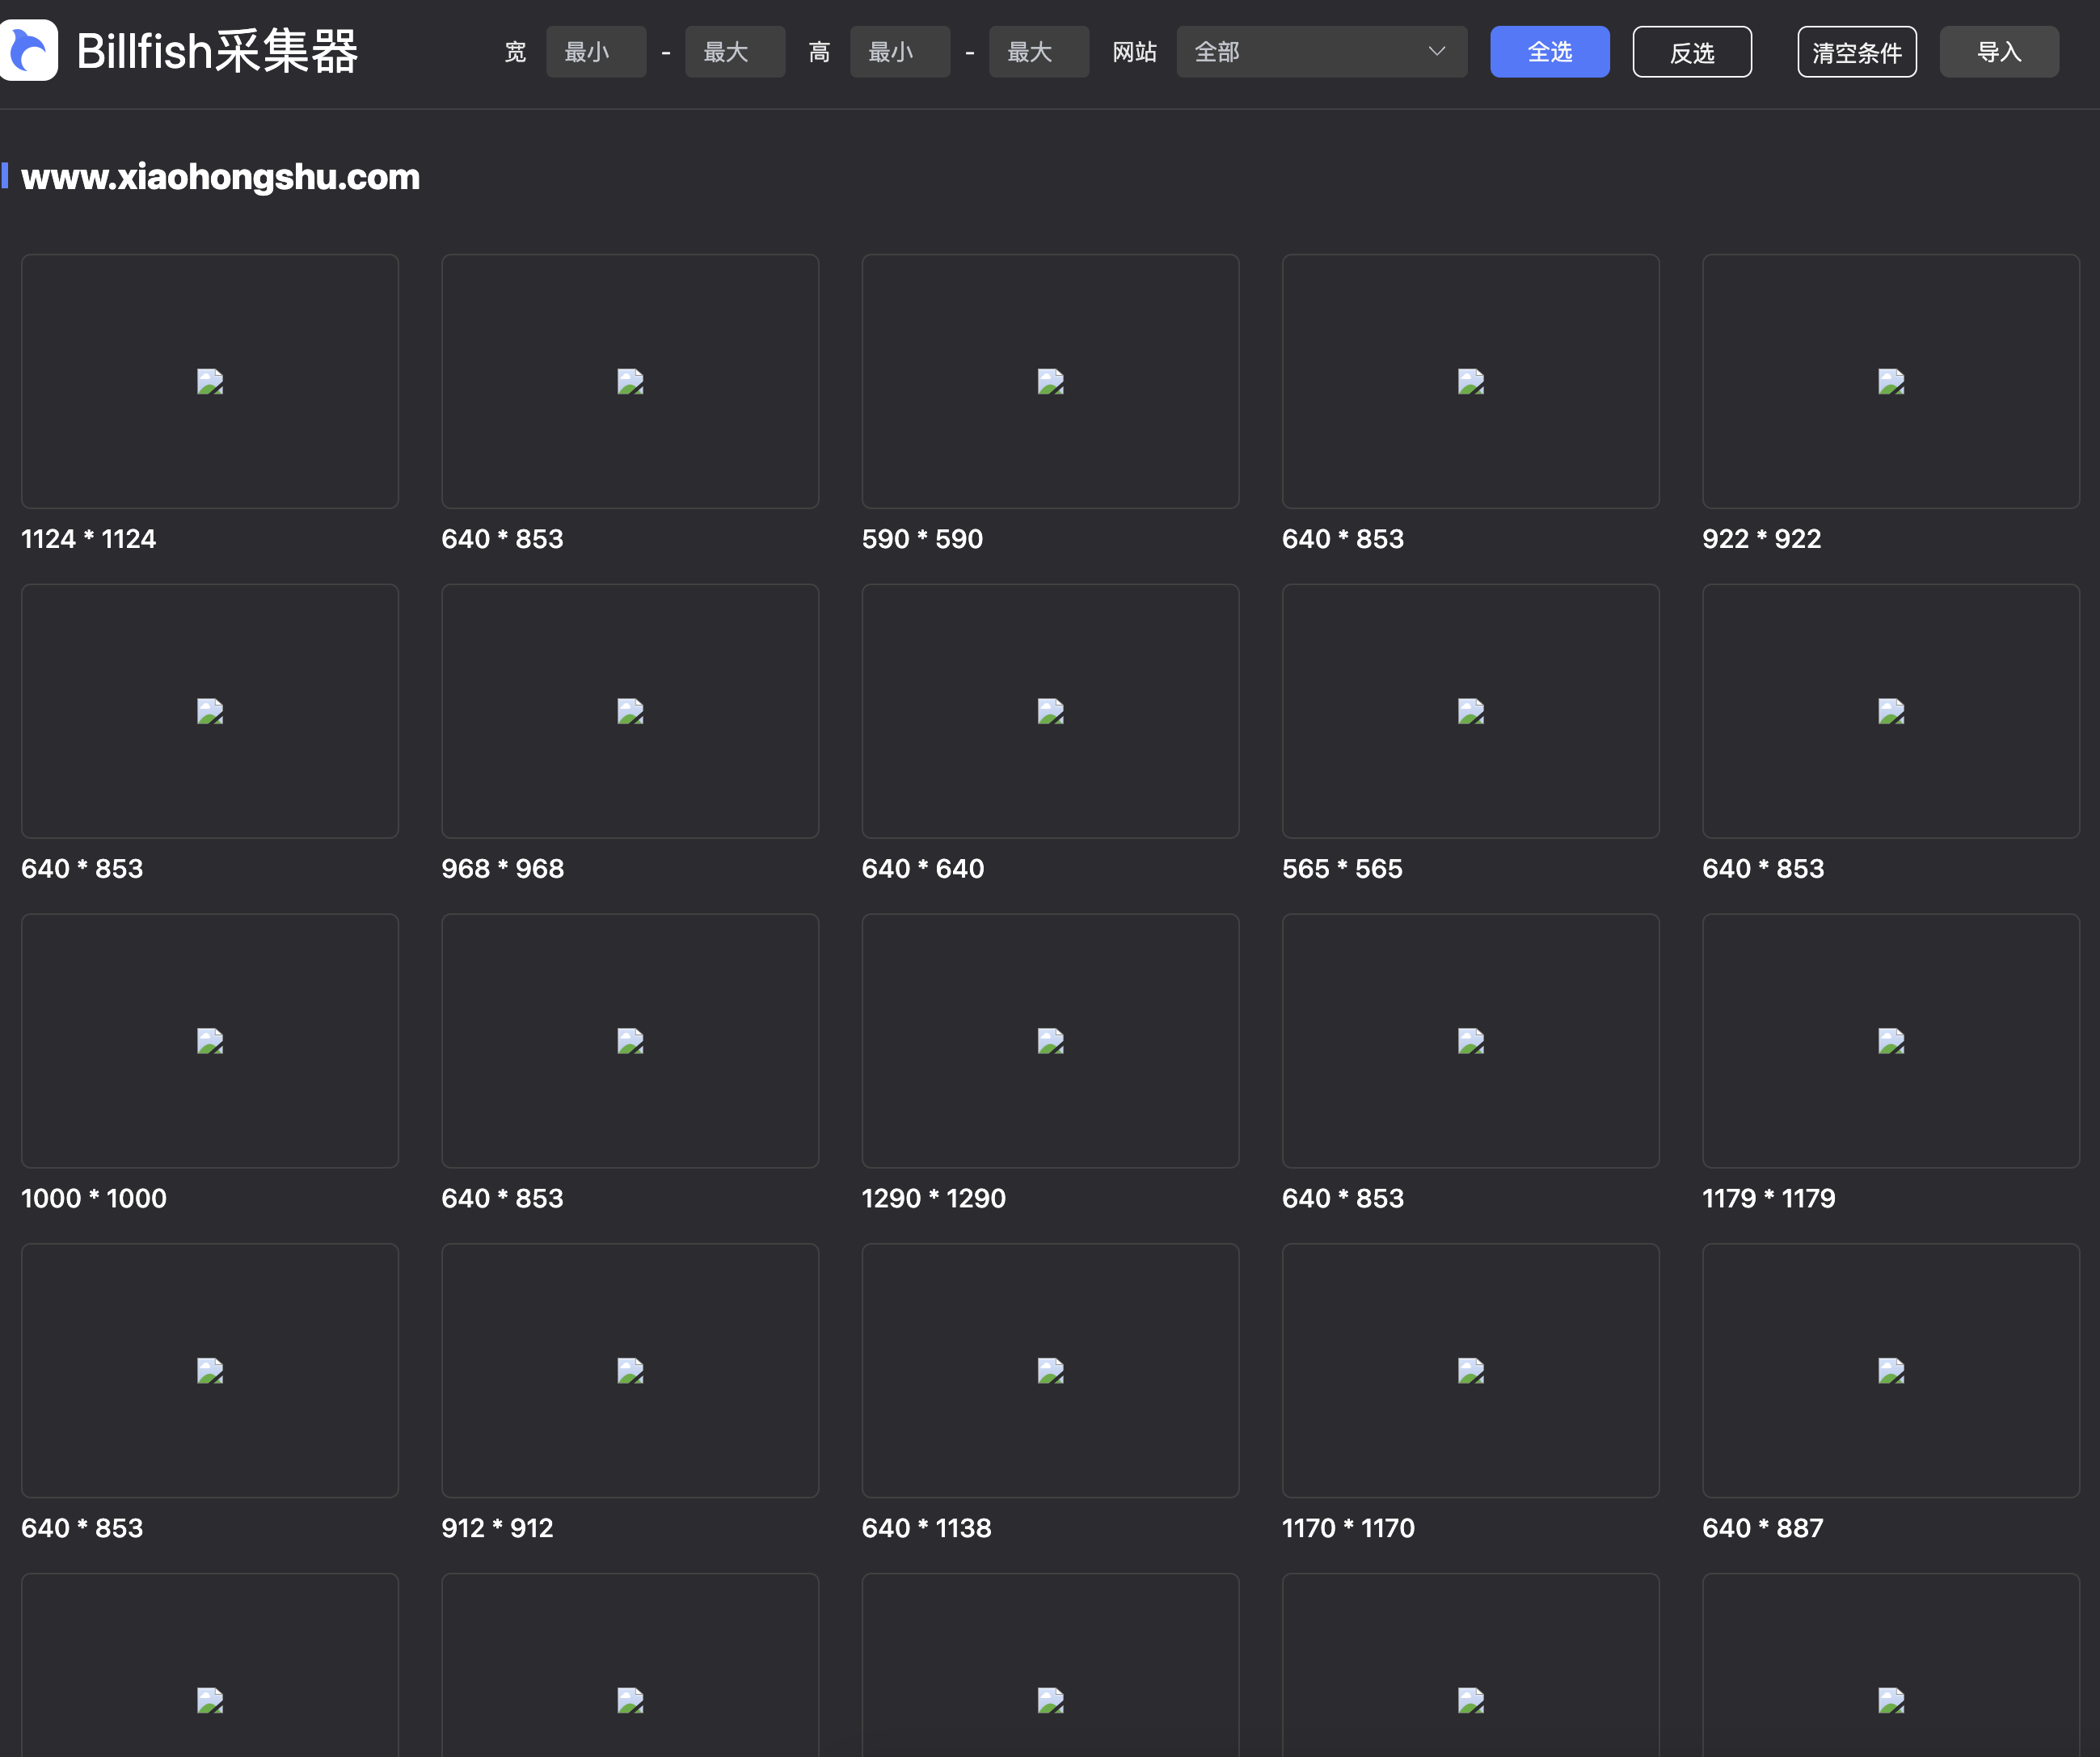Select the 1290 * 1290 image thumbnail

coord(1050,1041)
